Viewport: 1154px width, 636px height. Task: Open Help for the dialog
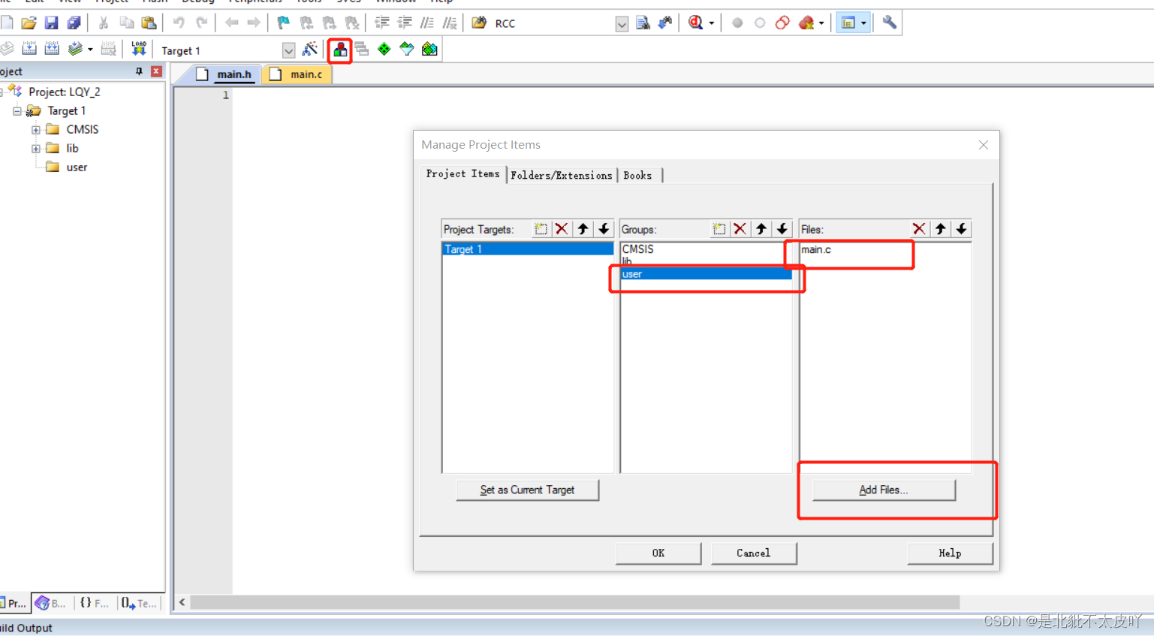point(950,553)
